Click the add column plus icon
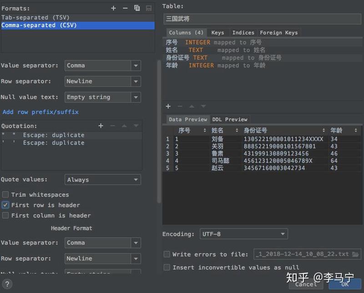 click(168, 106)
